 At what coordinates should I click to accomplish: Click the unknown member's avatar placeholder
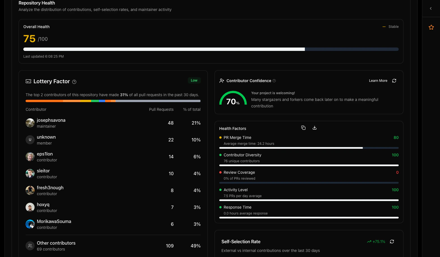(30, 140)
